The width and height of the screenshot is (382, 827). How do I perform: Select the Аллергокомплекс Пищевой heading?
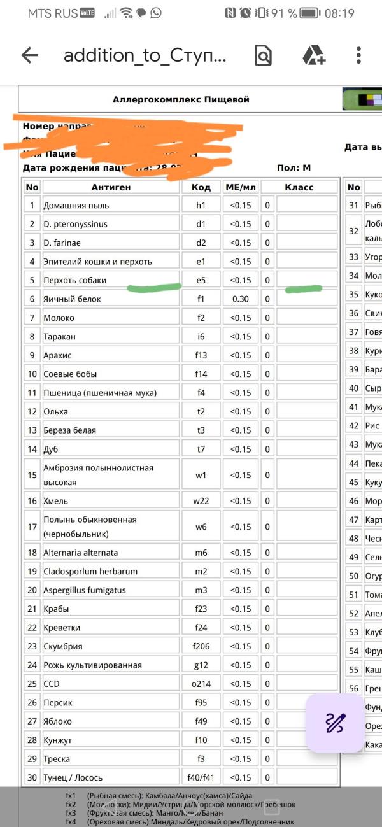[181, 99]
